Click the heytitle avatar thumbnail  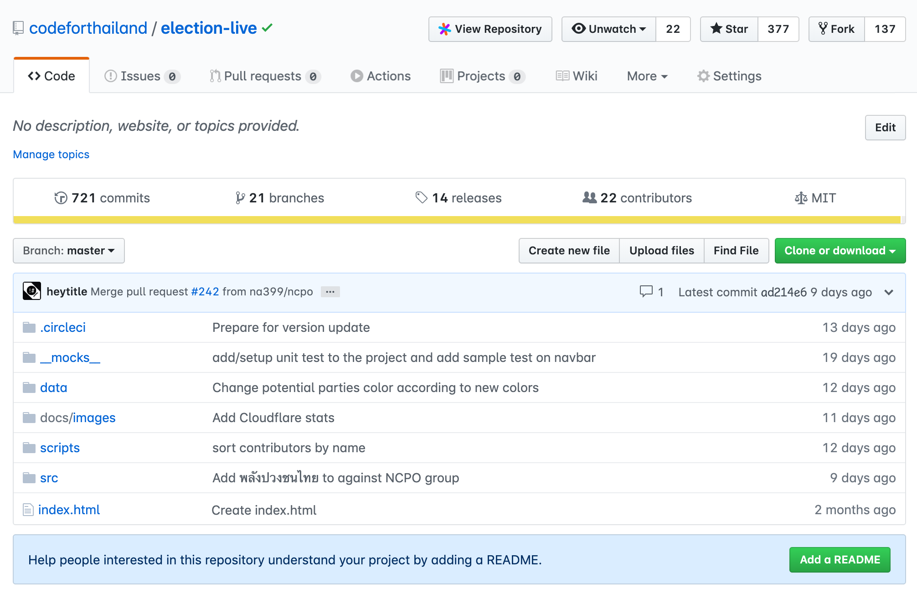pyautogui.click(x=32, y=291)
